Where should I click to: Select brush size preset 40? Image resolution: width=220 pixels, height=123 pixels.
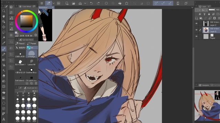pyautogui.click(x=29, y=100)
